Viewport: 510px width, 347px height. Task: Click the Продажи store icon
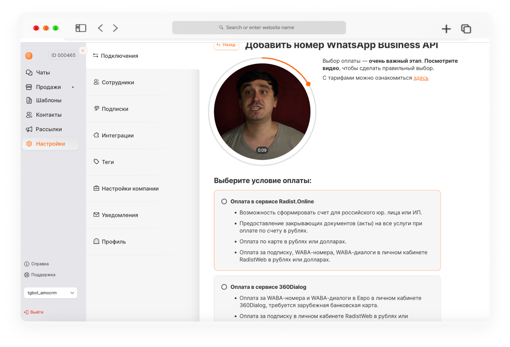point(29,87)
